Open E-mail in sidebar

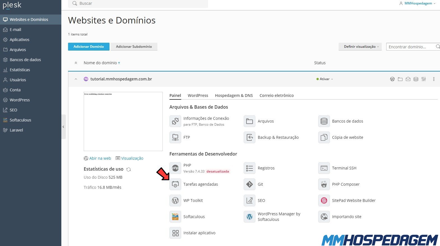pos(31,30)
